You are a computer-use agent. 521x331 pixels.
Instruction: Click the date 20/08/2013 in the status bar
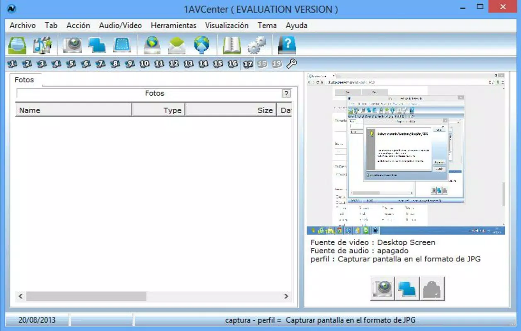click(x=37, y=320)
